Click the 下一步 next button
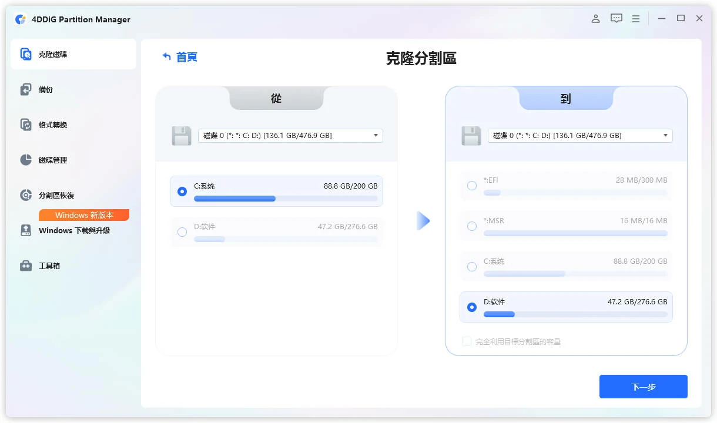The image size is (717, 423). point(644,386)
